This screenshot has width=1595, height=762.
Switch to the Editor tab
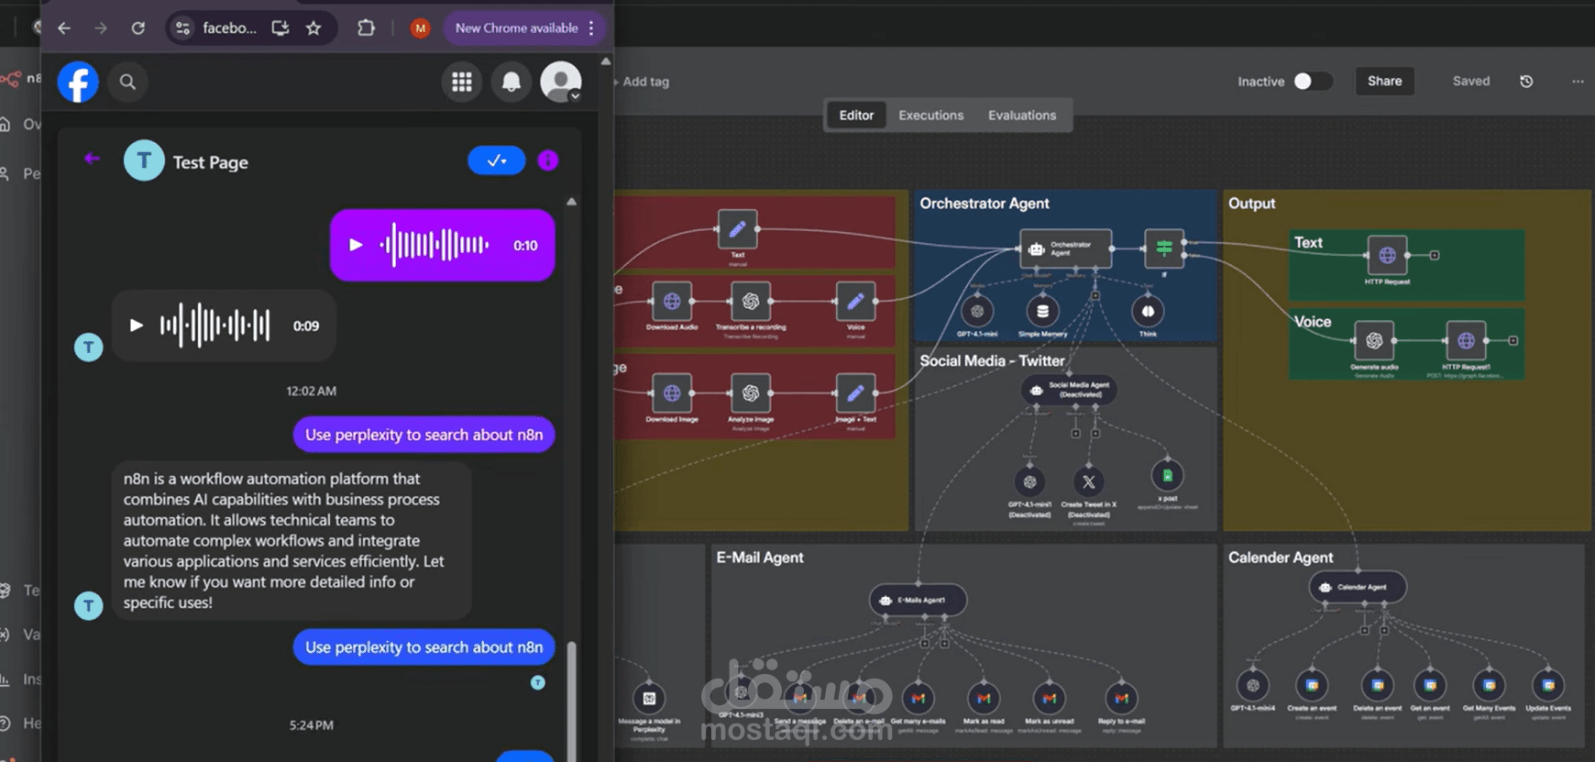856,116
